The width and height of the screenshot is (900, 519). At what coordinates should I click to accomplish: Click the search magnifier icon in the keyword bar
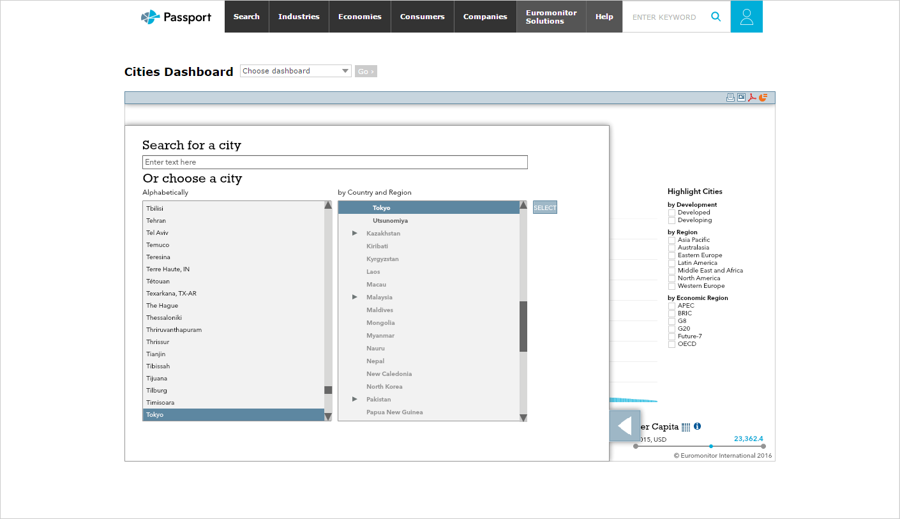coord(716,17)
